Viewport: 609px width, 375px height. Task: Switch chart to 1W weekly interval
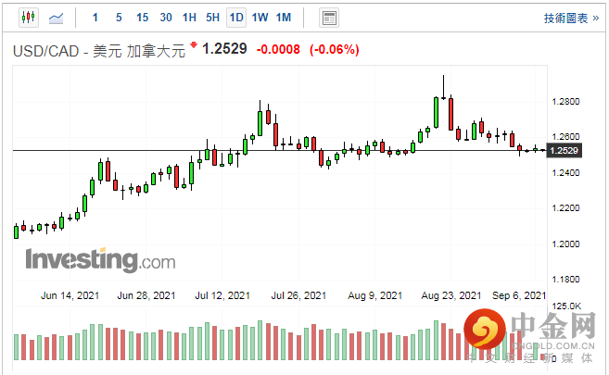pyautogui.click(x=260, y=18)
